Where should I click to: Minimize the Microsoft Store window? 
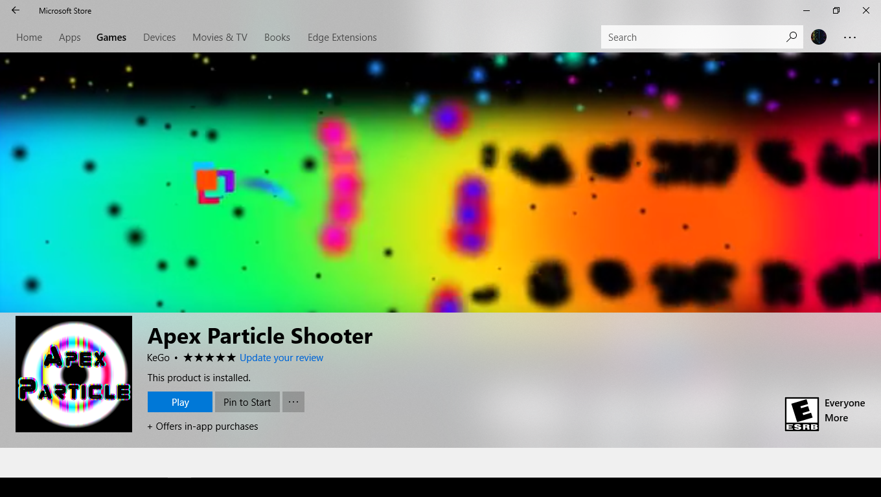click(x=807, y=10)
